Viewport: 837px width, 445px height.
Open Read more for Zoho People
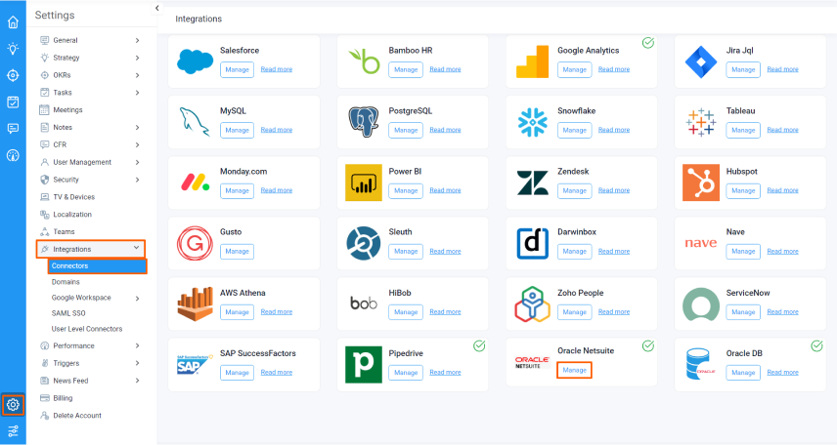click(x=614, y=311)
